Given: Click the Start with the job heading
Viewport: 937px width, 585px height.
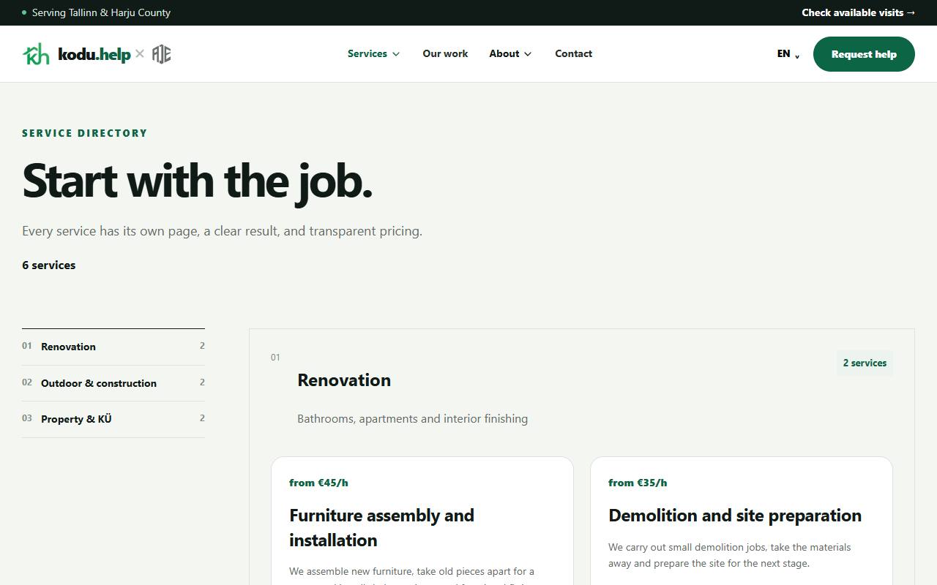Looking at the screenshot, I should (198, 181).
